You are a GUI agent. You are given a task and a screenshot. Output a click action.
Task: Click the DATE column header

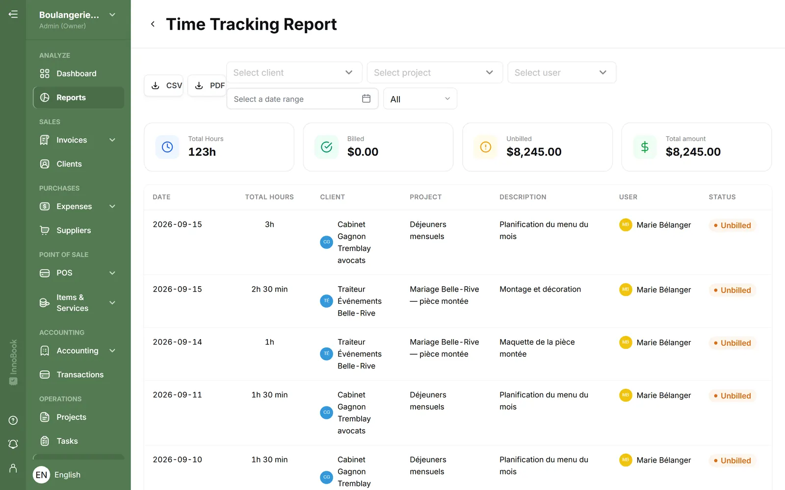[x=161, y=197]
